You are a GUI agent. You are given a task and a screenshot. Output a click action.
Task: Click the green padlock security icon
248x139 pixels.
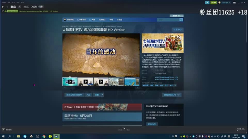[x=6, y=11]
